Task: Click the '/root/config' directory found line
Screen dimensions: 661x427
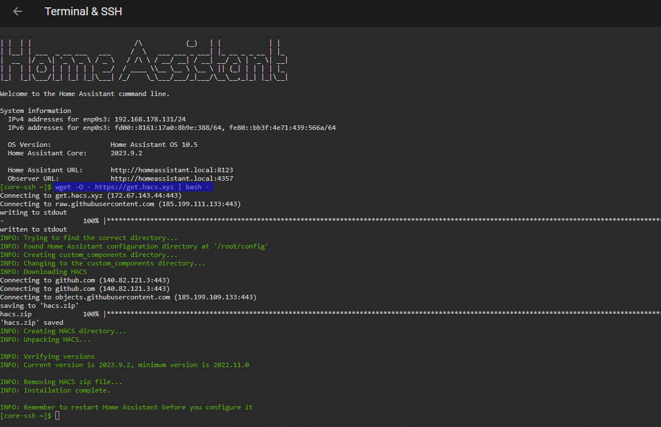Action: [134, 246]
